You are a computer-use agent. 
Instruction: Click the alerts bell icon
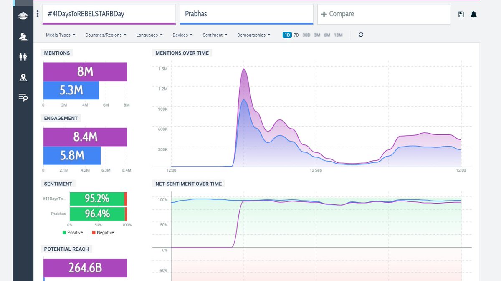[x=473, y=14]
